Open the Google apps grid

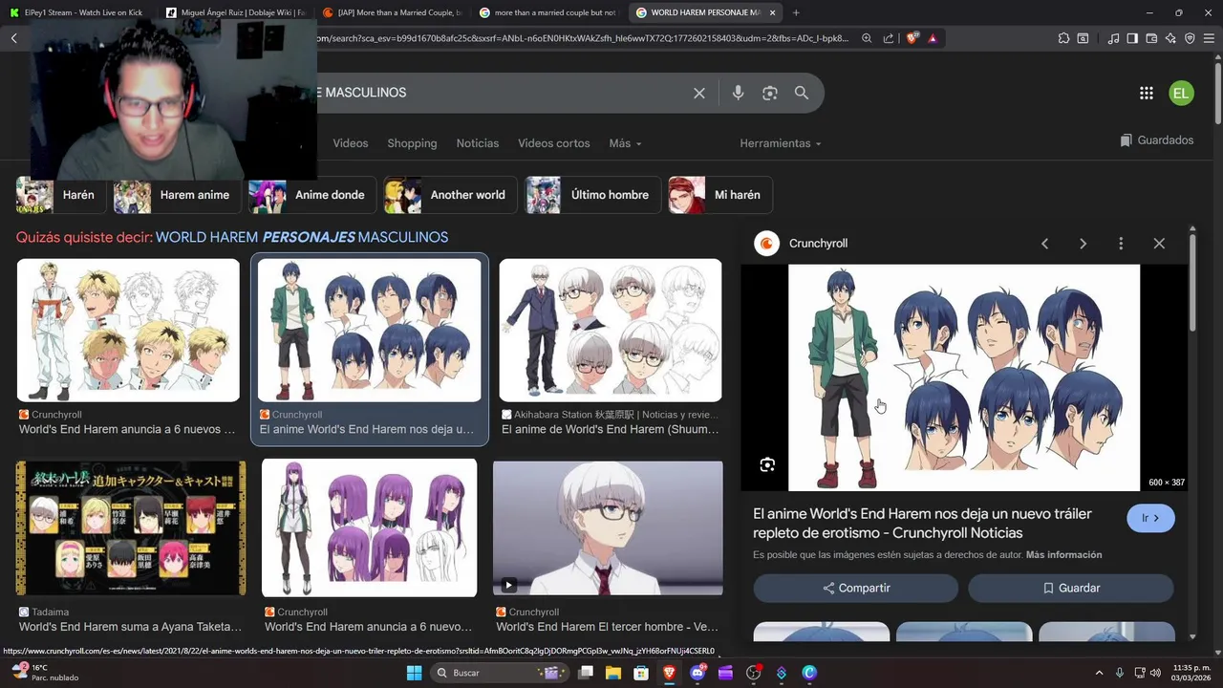click(1146, 93)
